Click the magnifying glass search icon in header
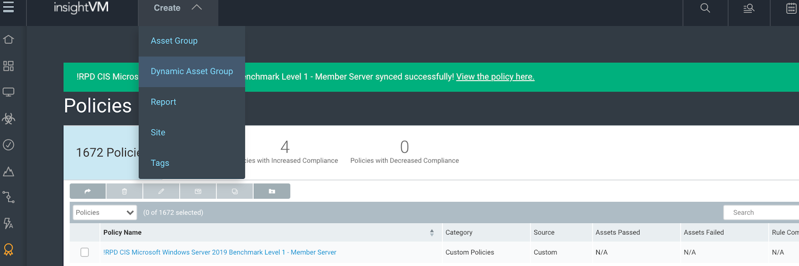The image size is (799, 266). 705,8
